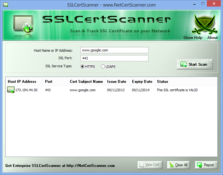223x175 pixels.
Task: Sort by Issue Date column header
Action: (117, 82)
